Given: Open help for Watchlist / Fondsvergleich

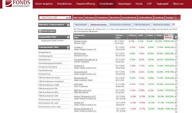Looking at the screenshot, I should [68, 25].
